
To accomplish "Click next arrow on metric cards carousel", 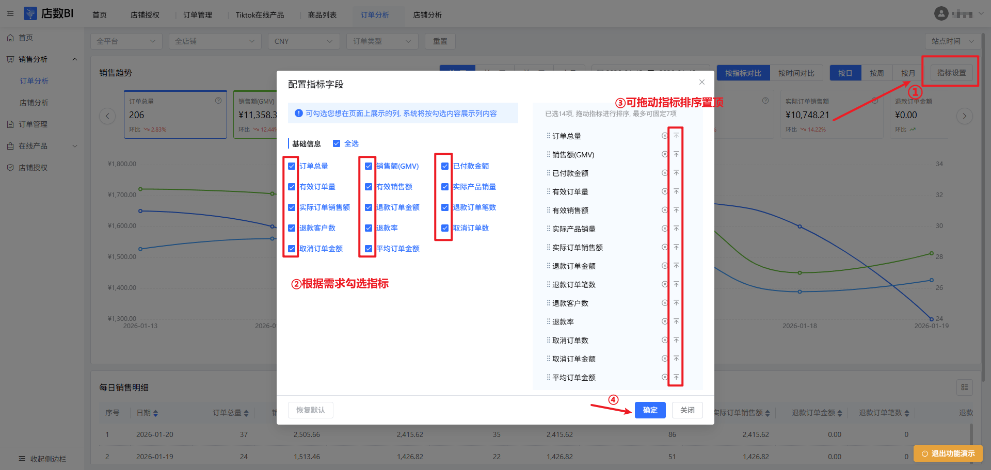I will tap(964, 116).
